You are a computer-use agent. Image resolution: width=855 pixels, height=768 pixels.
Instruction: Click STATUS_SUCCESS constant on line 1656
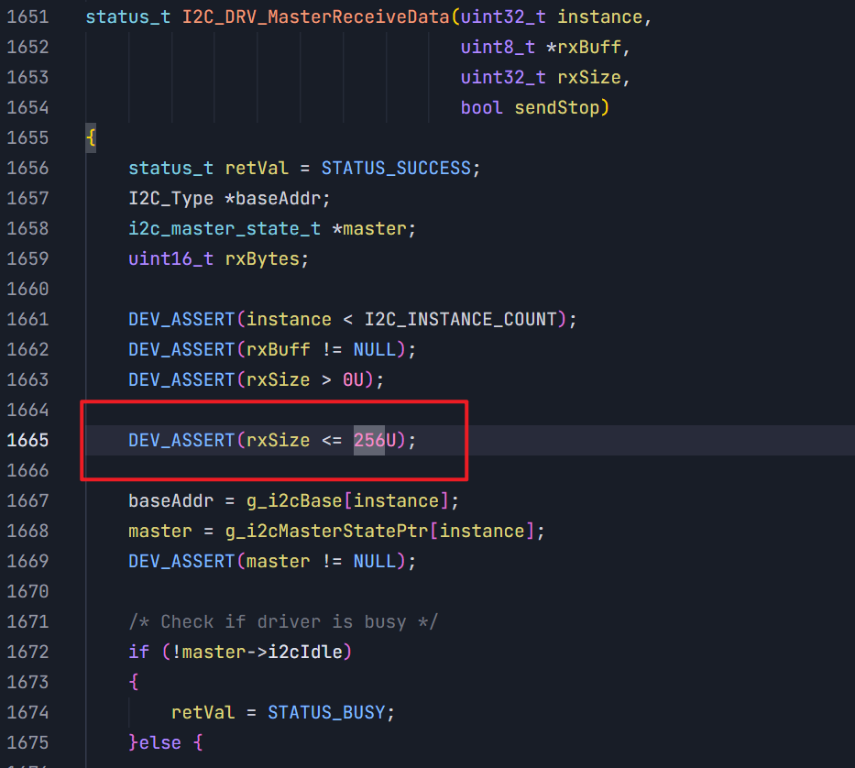tap(397, 168)
